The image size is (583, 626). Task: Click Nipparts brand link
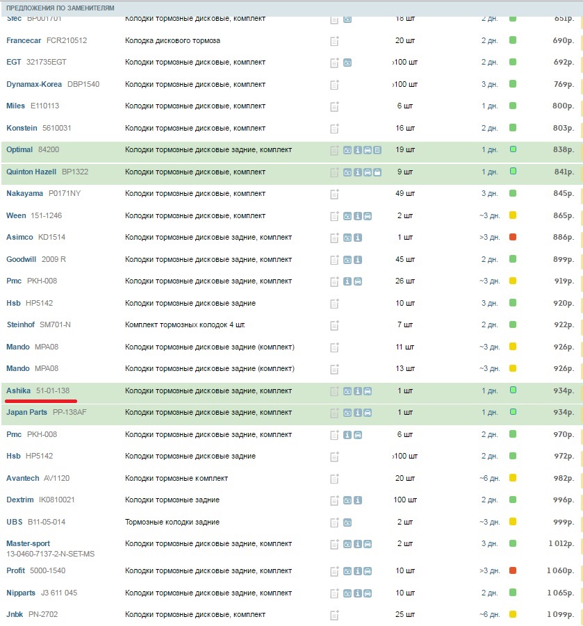21,593
